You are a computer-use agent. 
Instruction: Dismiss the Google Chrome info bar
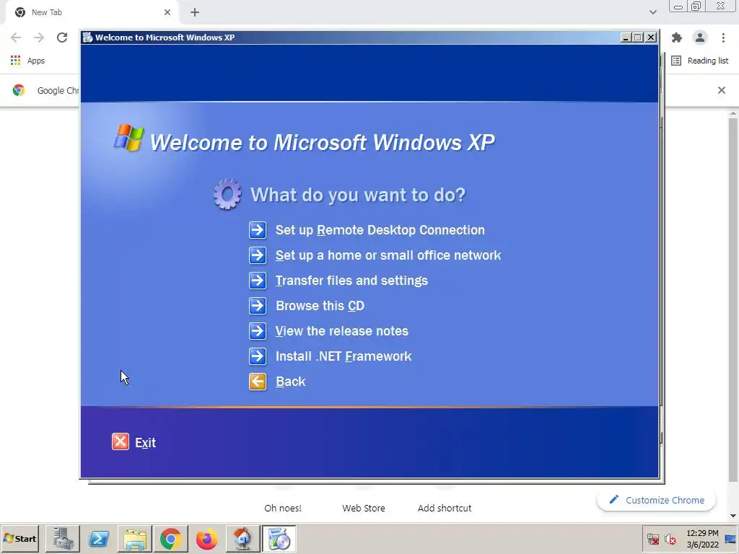click(x=721, y=90)
